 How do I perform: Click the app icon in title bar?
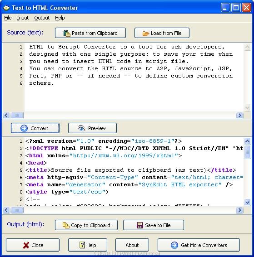(6, 8)
